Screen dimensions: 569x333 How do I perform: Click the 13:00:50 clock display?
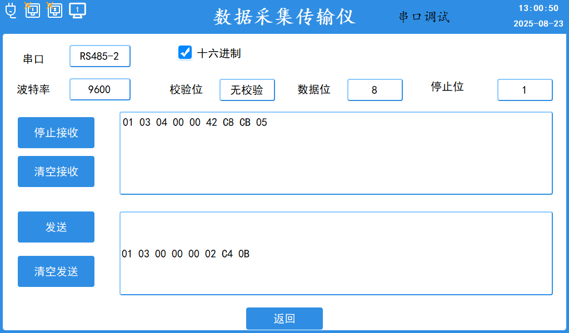point(538,8)
